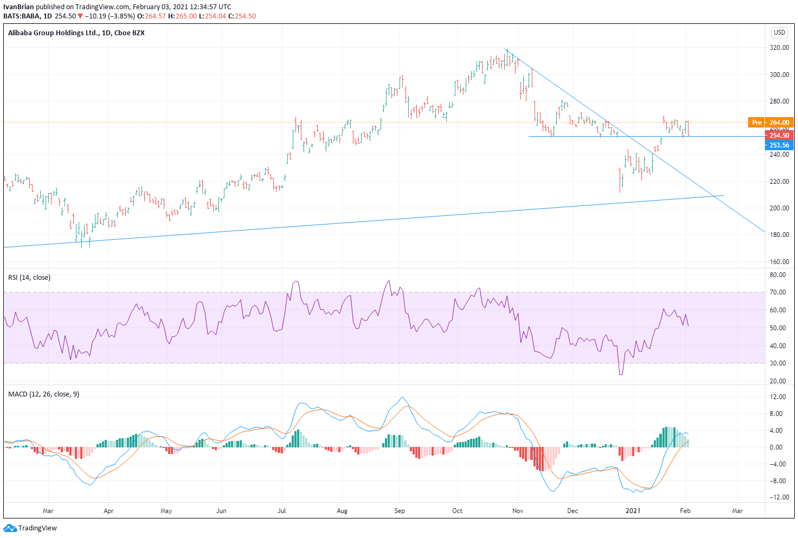Click the 280.00 price axis label
Viewport: 798px width, 538px height.
pyautogui.click(x=780, y=101)
